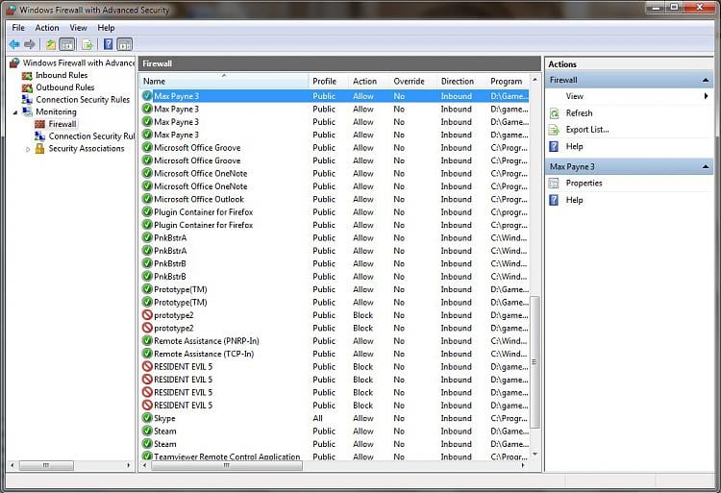Sort by the Action column header
The width and height of the screenshot is (721, 493).
click(x=369, y=82)
